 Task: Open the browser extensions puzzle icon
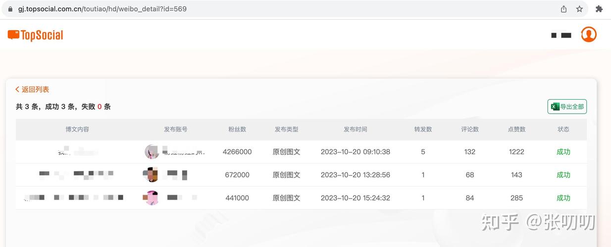coord(599,9)
